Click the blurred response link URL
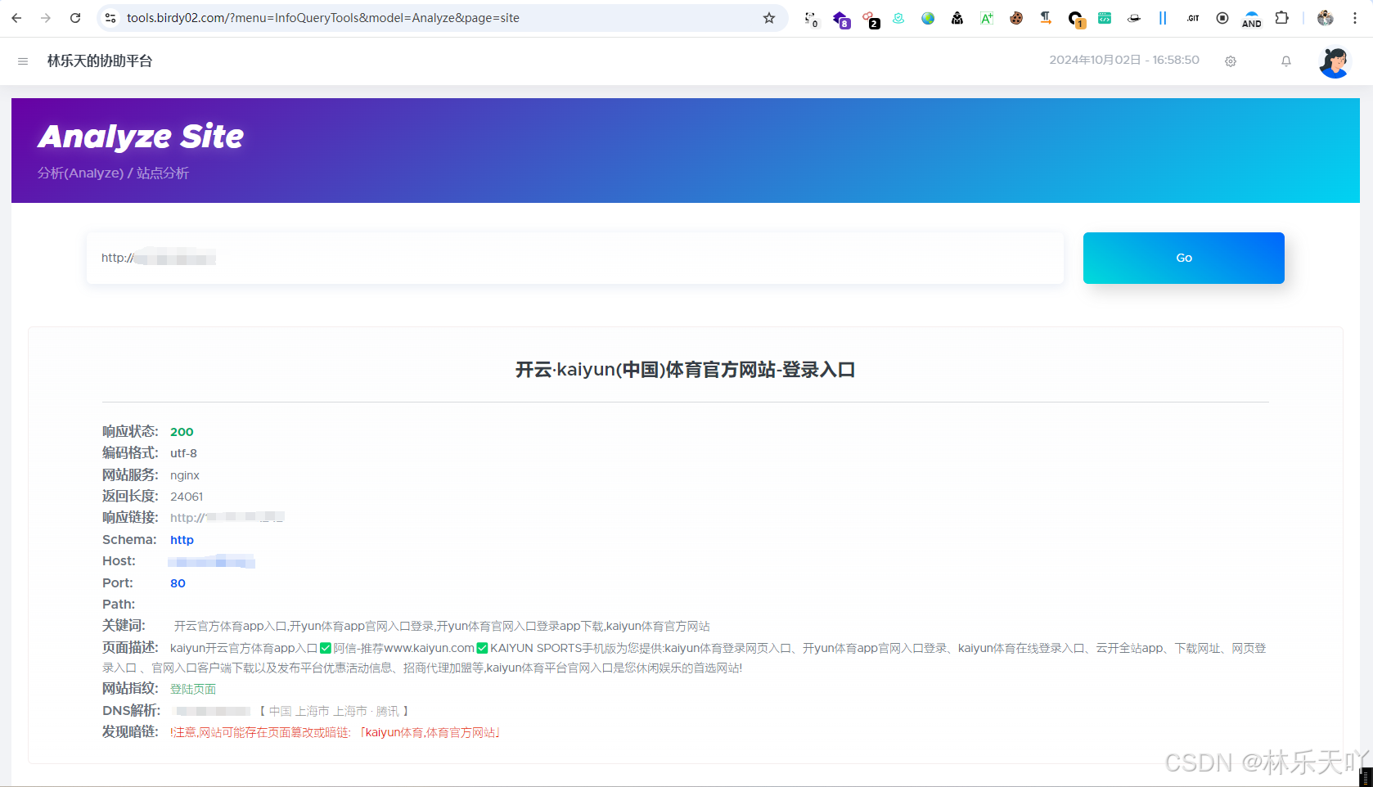Viewport: 1373px width, 787px height. coord(227,518)
